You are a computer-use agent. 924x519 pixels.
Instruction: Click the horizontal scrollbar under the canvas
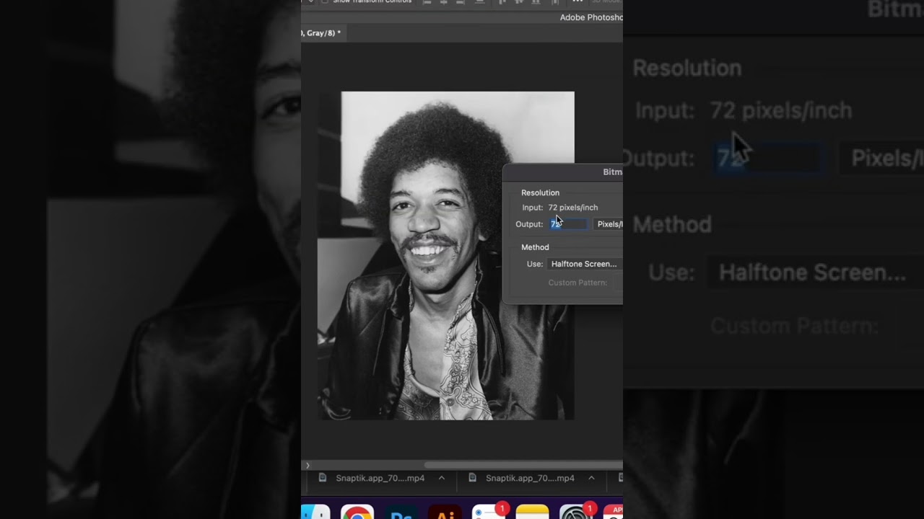coord(524,465)
